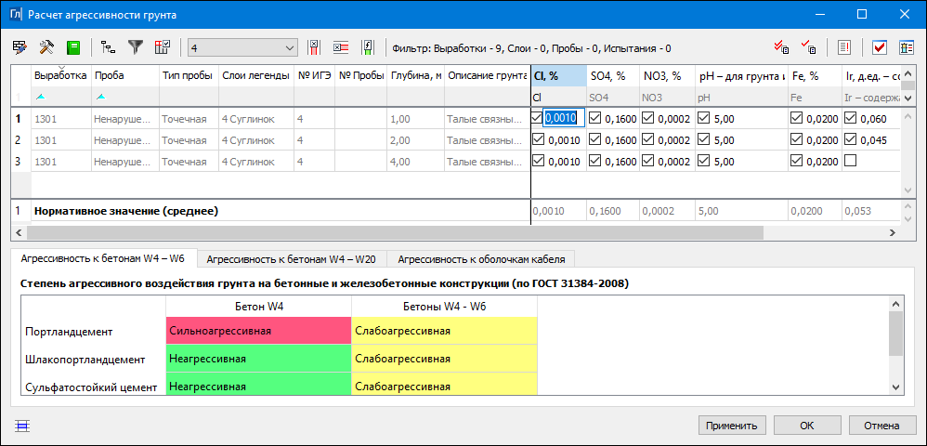
Task: Click the Бетон W4 column heading
Action: click(x=259, y=307)
